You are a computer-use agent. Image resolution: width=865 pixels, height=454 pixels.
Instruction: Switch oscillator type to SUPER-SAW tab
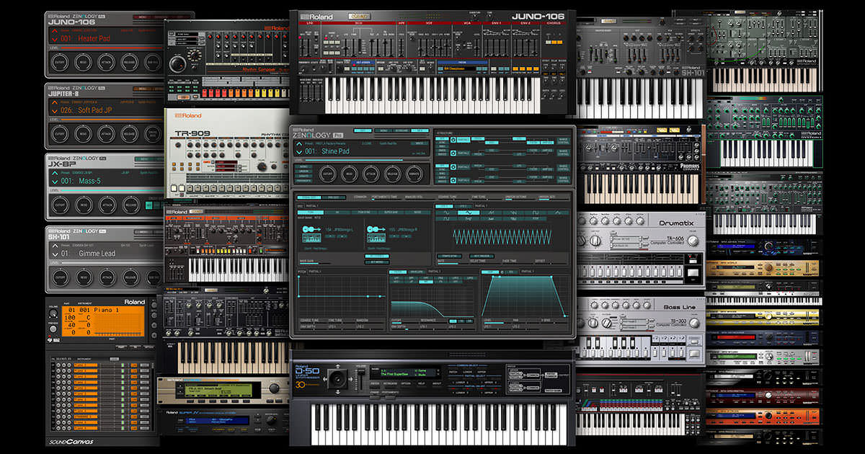(x=391, y=213)
